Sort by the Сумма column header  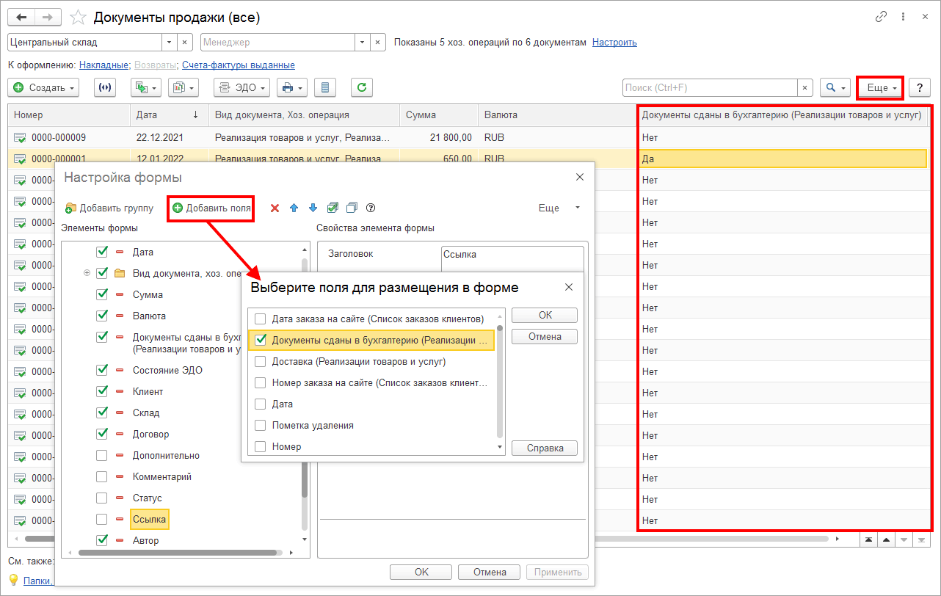[x=439, y=115]
